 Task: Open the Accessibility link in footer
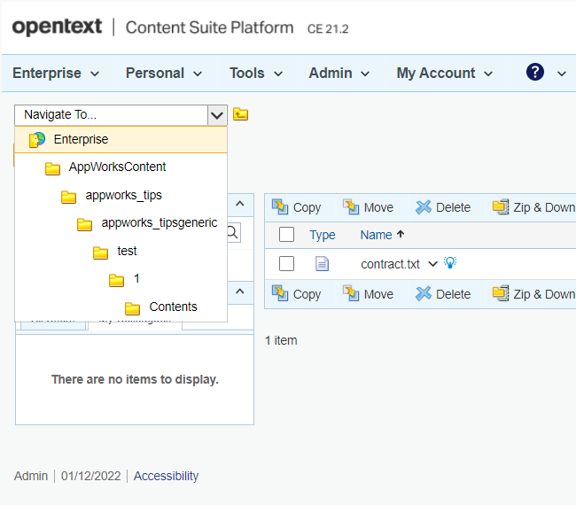[x=166, y=476]
